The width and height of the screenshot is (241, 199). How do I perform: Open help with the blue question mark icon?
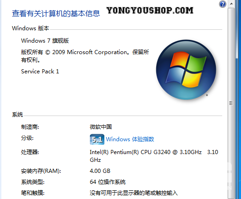[222, 4]
